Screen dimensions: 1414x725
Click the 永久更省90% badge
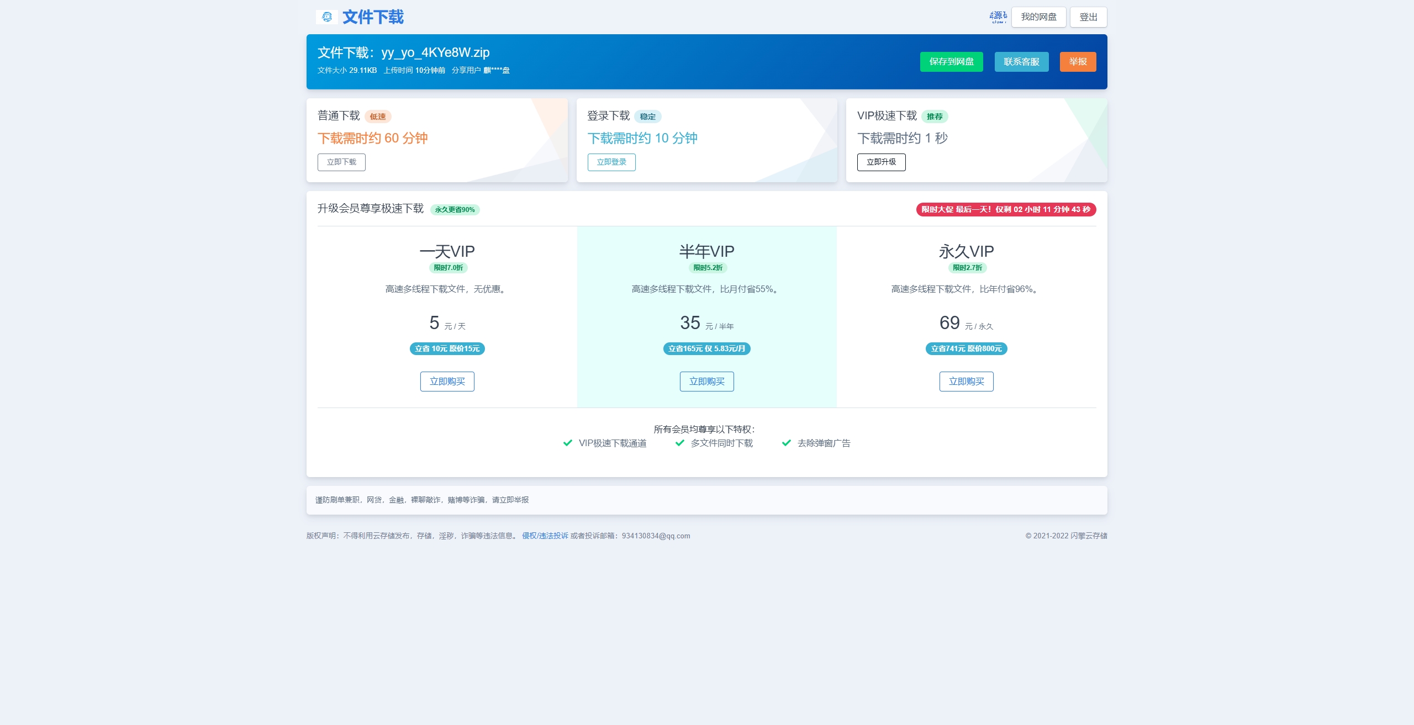tap(455, 210)
